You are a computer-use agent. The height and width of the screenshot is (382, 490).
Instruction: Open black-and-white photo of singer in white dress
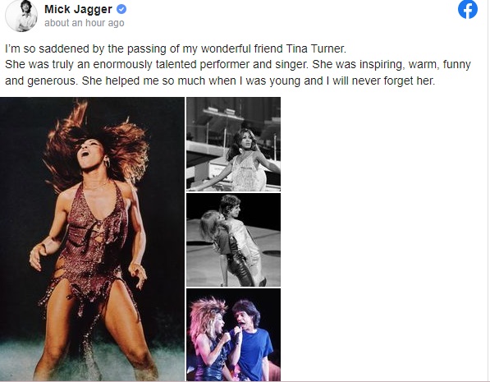tap(233, 145)
